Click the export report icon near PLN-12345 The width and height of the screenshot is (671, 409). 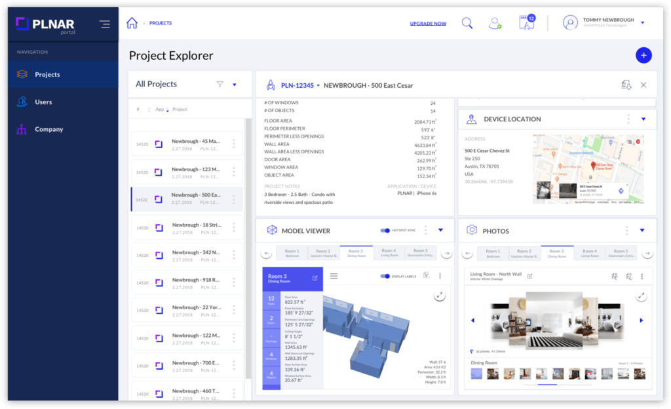coord(626,85)
